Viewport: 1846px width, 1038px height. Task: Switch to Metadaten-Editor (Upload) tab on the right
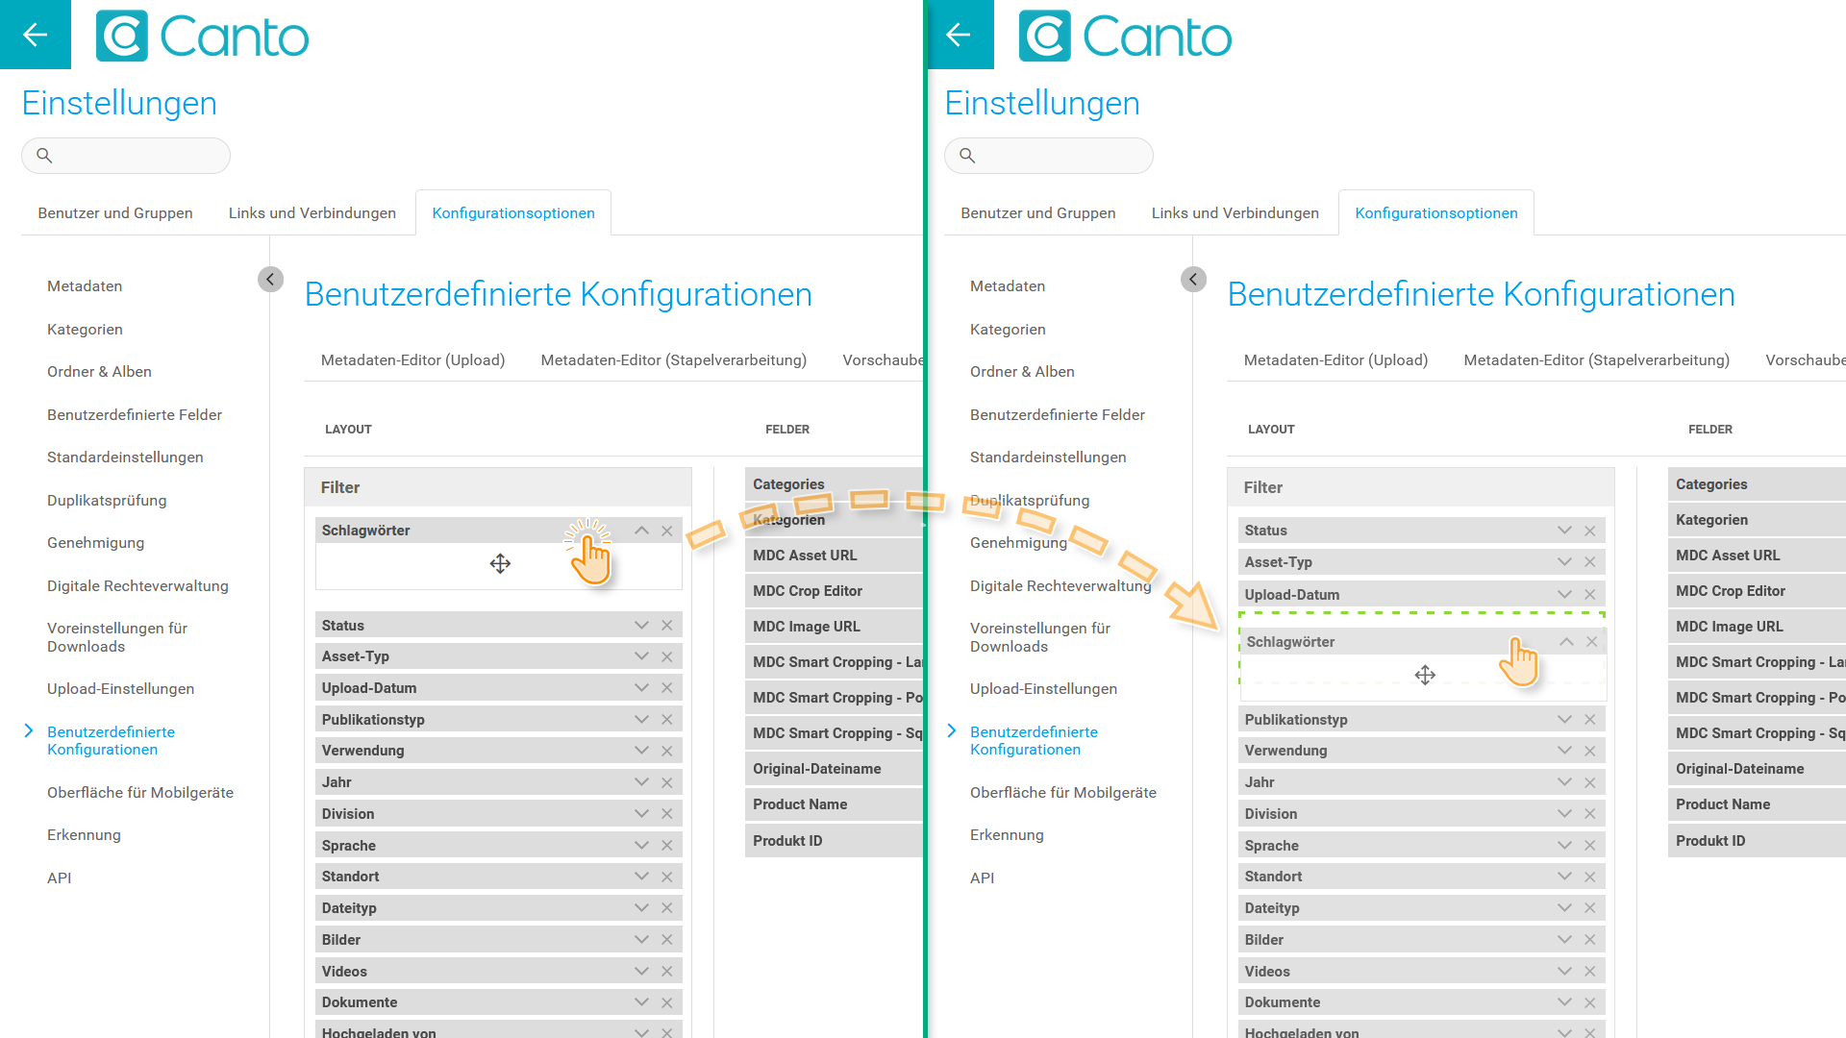1336,360
